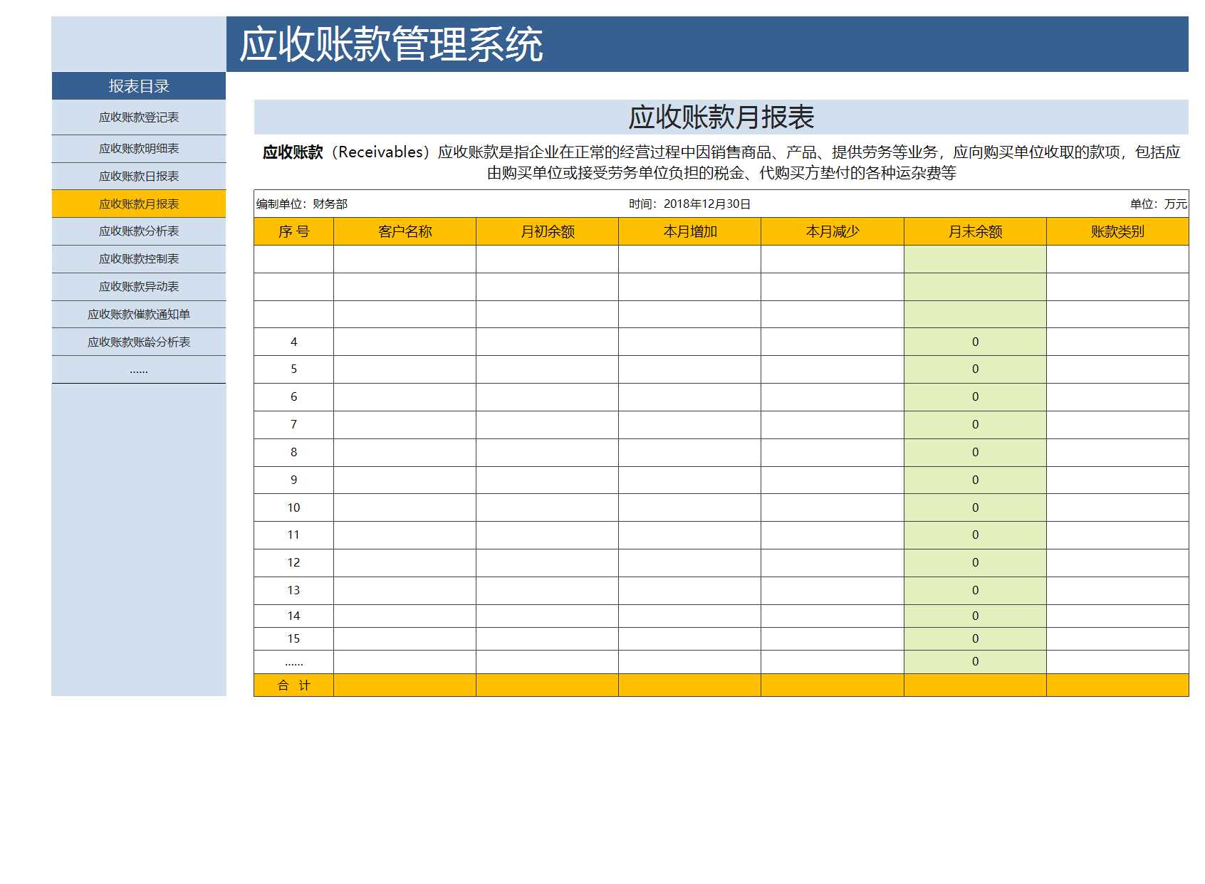
Task: Select the 月末余额 value in row 14
Action: tap(975, 616)
